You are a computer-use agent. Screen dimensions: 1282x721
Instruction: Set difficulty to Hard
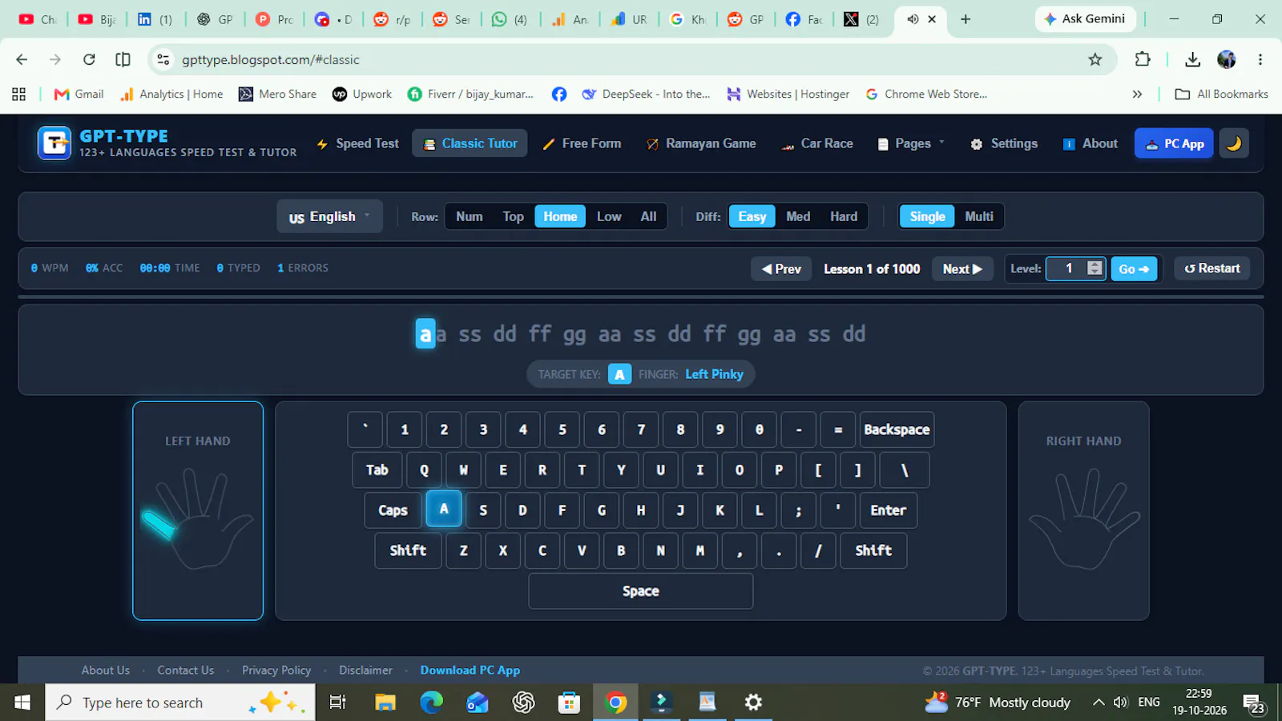click(x=844, y=216)
